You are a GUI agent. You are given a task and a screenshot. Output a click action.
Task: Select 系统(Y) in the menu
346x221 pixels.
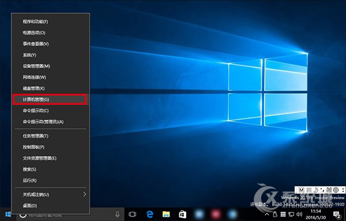(51, 55)
